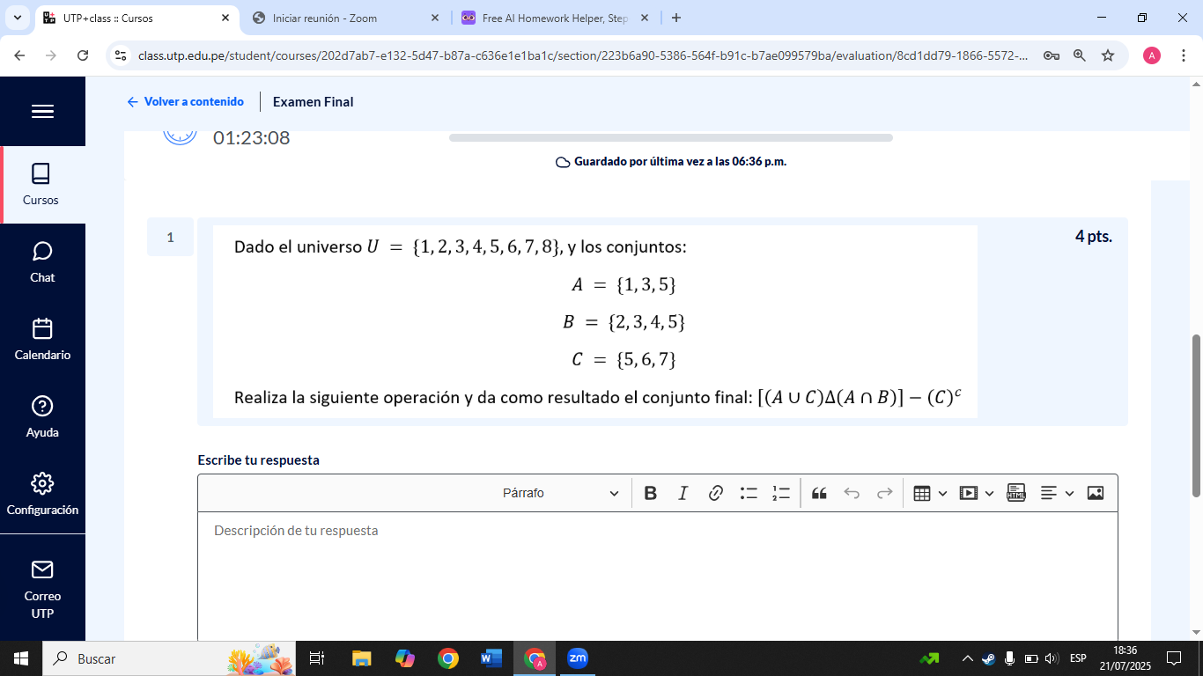Click the HTML embed icon
The width and height of the screenshot is (1203, 676).
click(x=1015, y=493)
